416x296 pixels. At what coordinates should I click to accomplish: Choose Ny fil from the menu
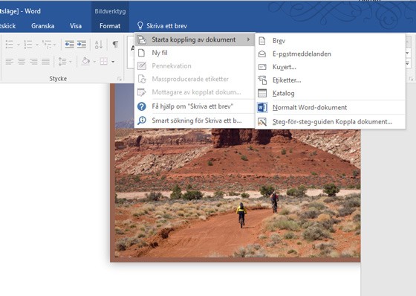194,53
